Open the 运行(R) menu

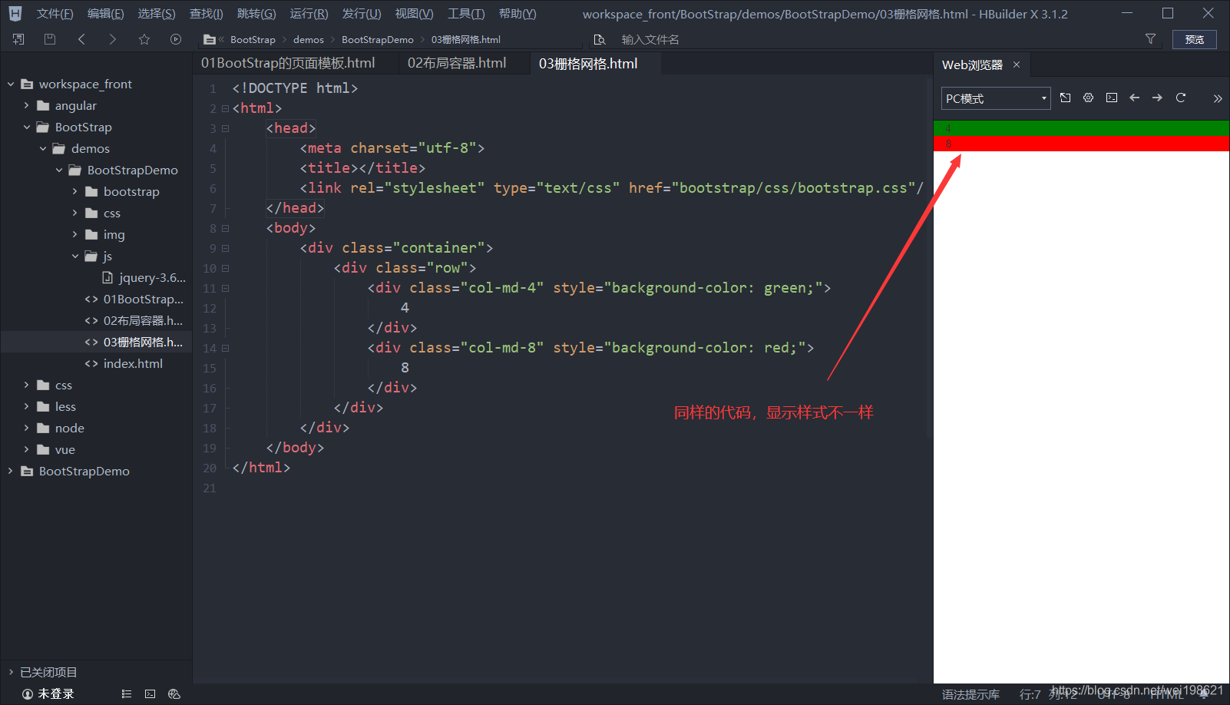(309, 14)
